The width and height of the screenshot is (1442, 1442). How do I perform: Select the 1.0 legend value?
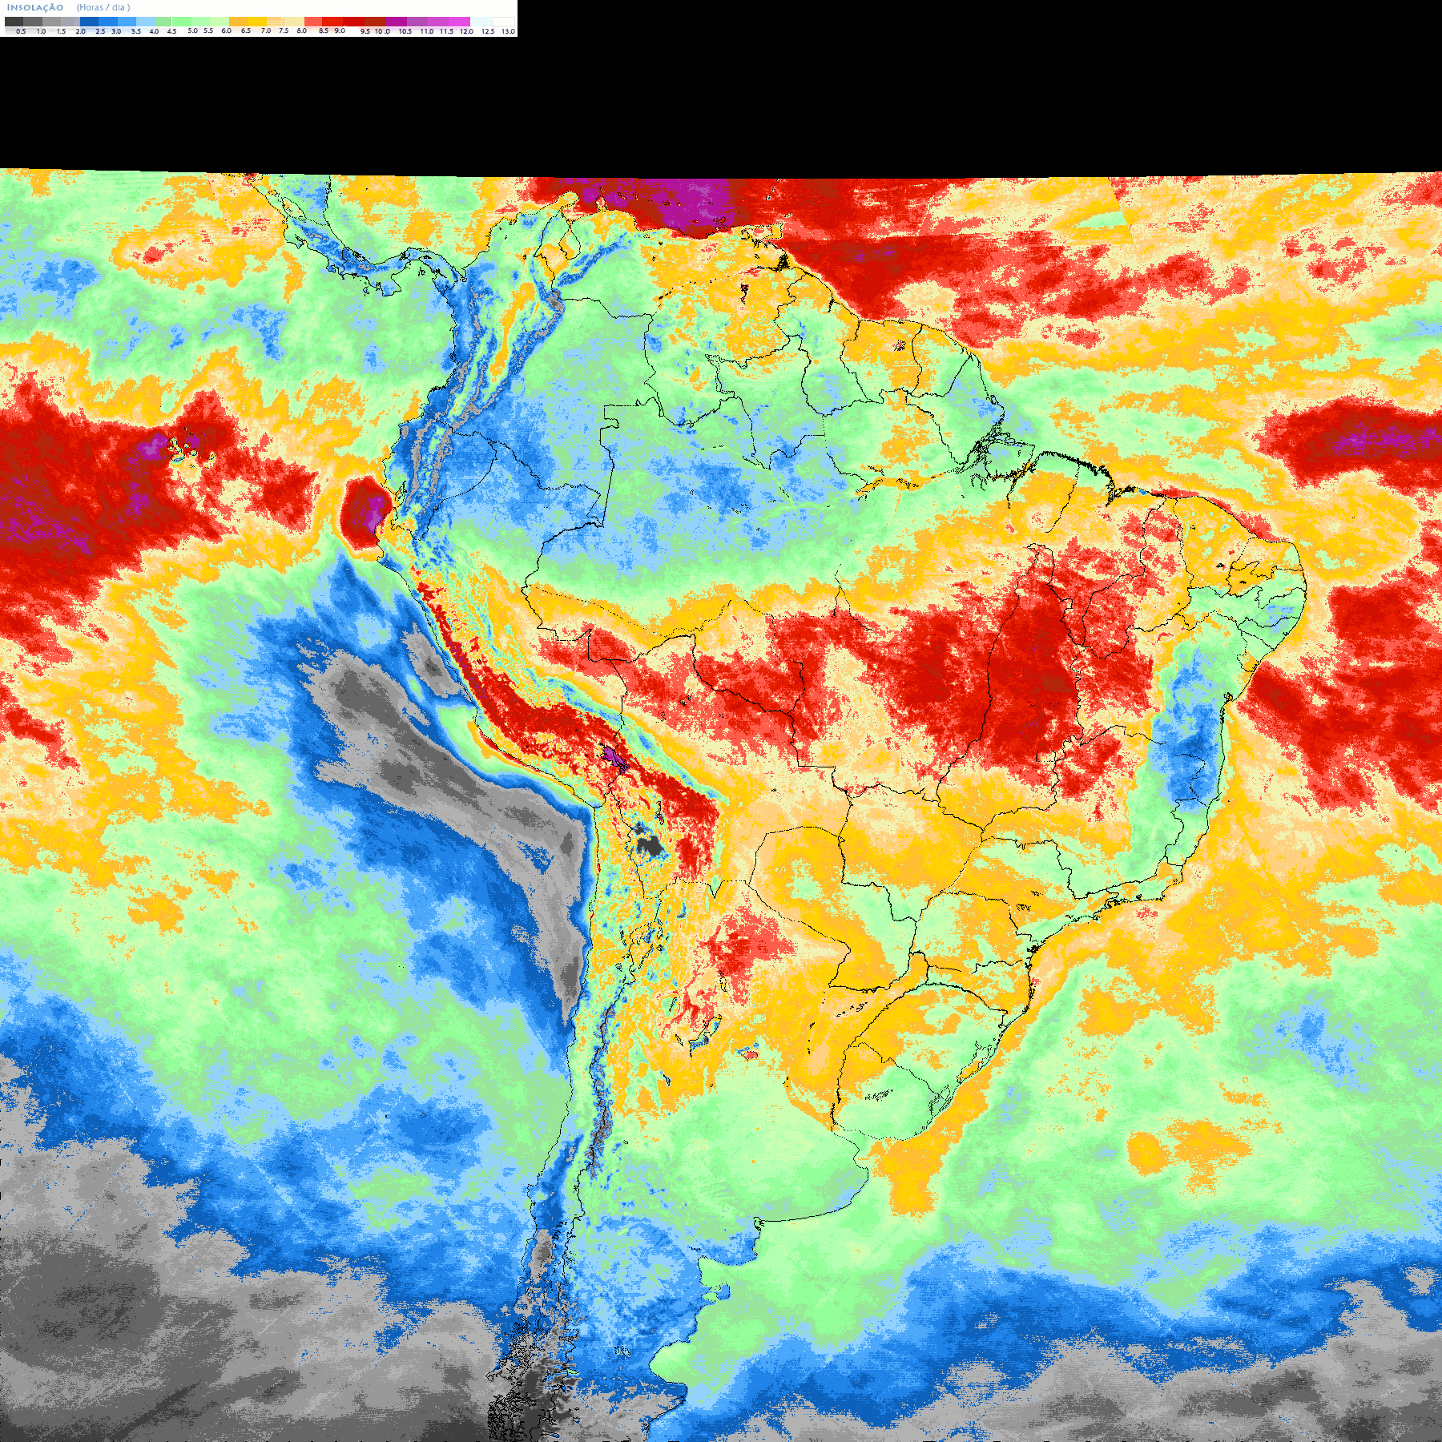tap(41, 31)
